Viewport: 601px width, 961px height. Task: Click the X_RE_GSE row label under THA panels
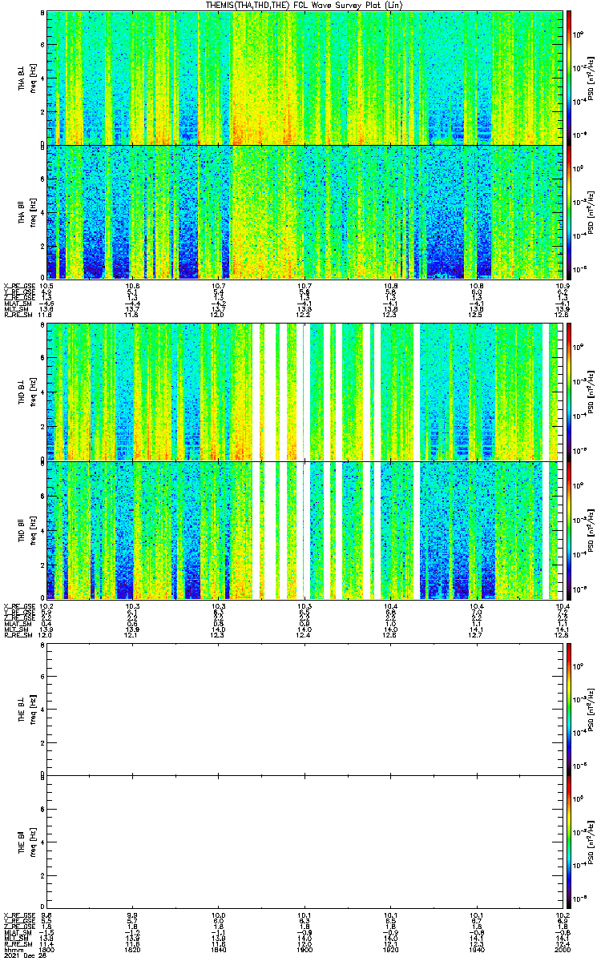click(x=18, y=286)
